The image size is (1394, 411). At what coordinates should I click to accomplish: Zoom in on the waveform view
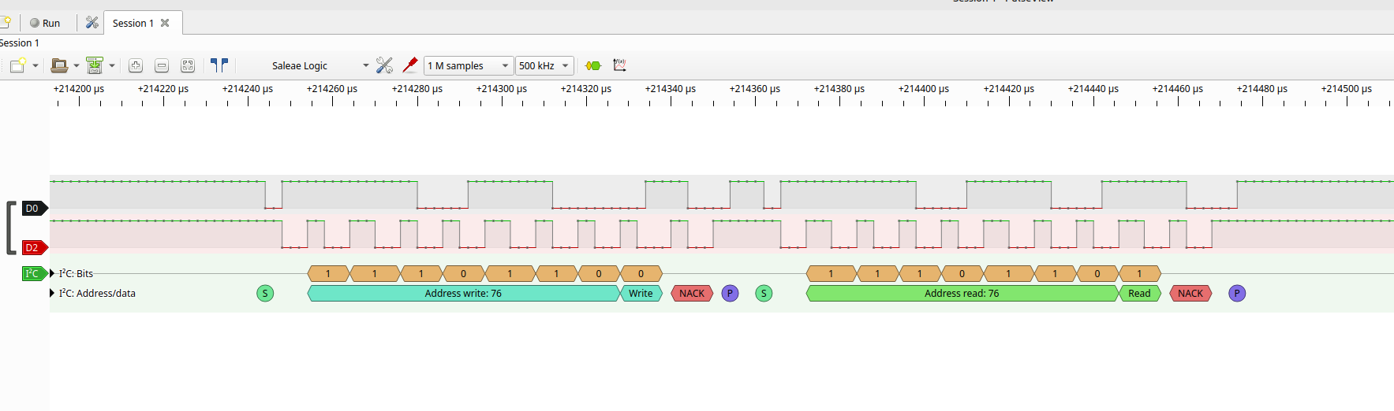136,65
